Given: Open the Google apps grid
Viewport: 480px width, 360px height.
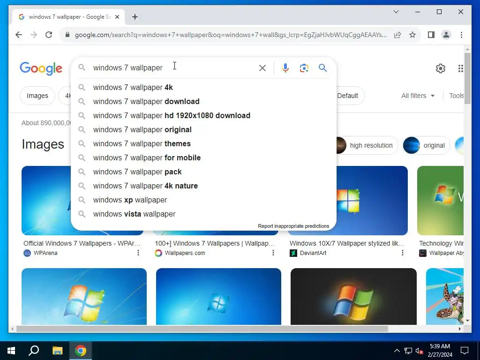Looking at the screenshot, I should click(x=460, y=68).
